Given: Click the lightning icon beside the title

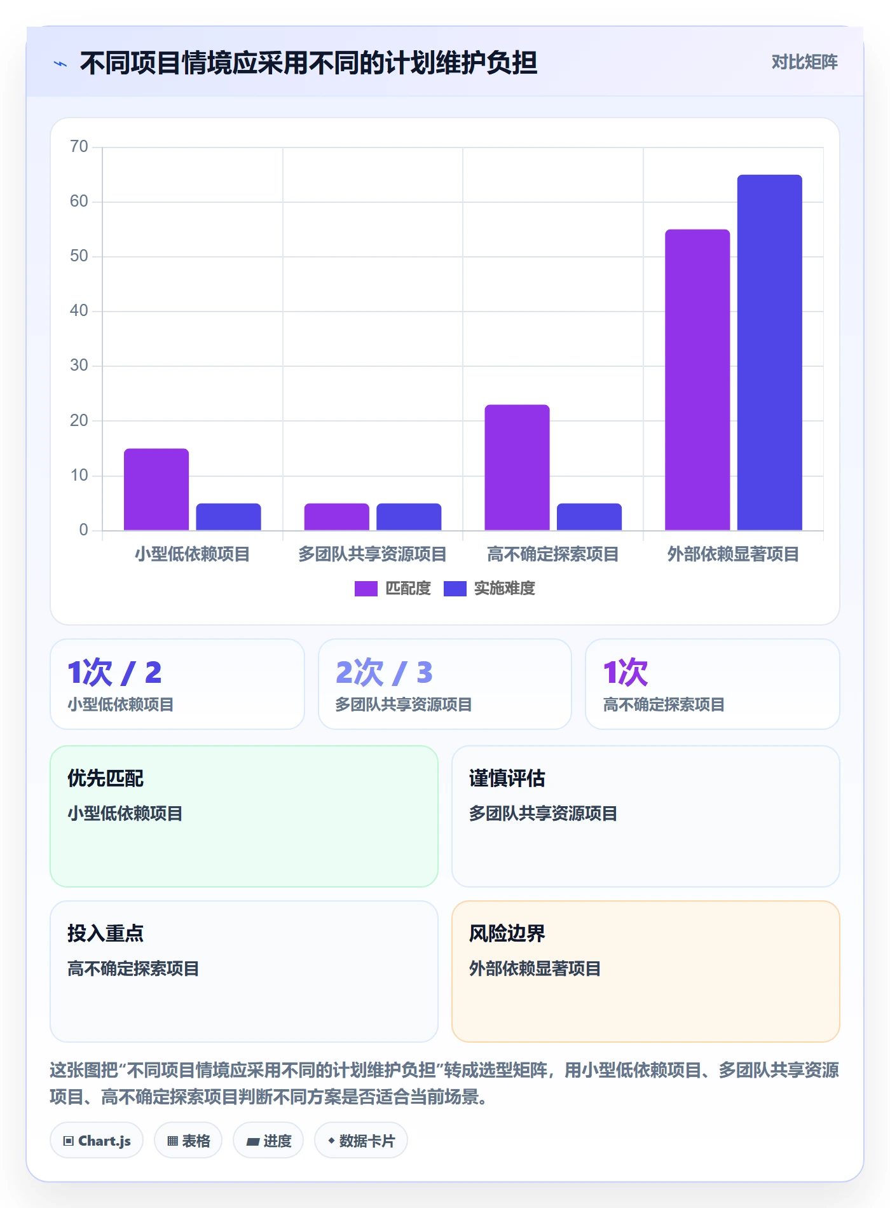Looking at the screenshot, I should [x=60, y=64].
